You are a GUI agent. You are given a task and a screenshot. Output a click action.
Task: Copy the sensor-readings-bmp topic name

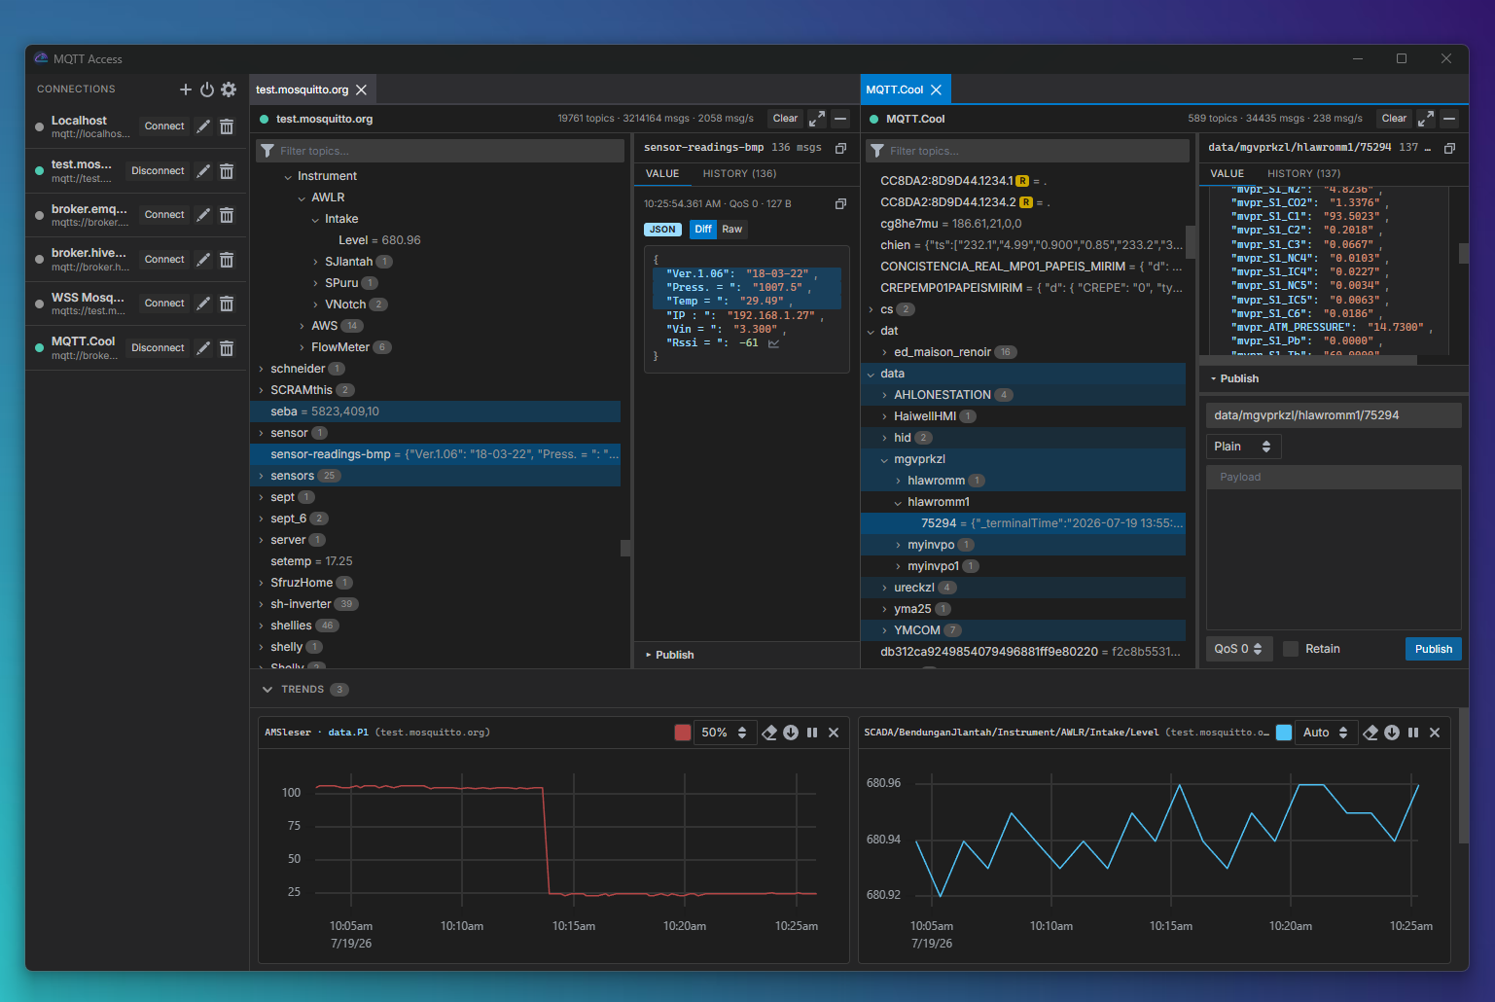[841, 148]
